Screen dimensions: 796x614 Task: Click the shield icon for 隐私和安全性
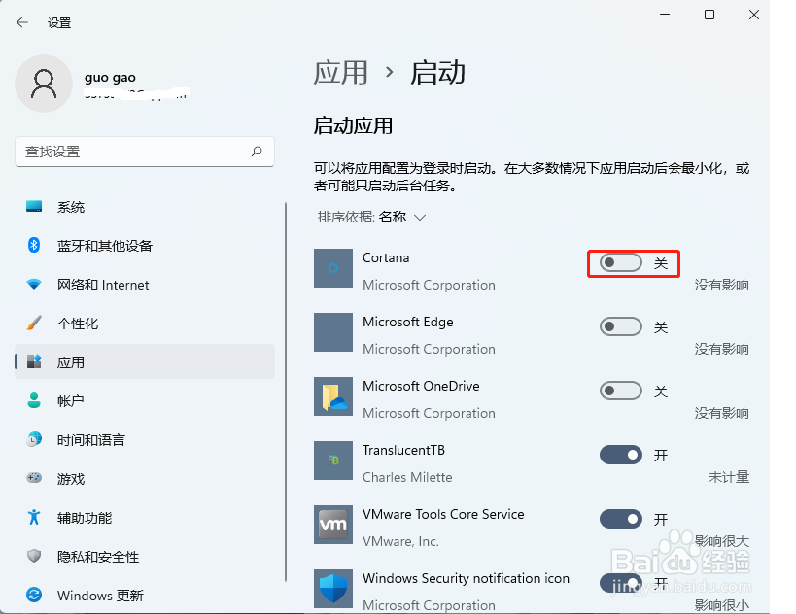click(34, 556)
